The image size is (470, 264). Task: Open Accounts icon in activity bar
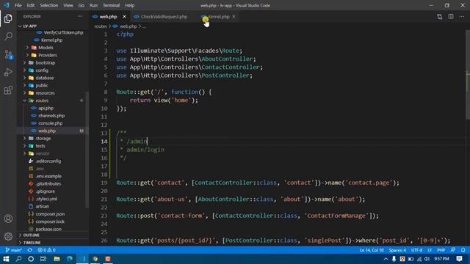(x=8, y=219)
